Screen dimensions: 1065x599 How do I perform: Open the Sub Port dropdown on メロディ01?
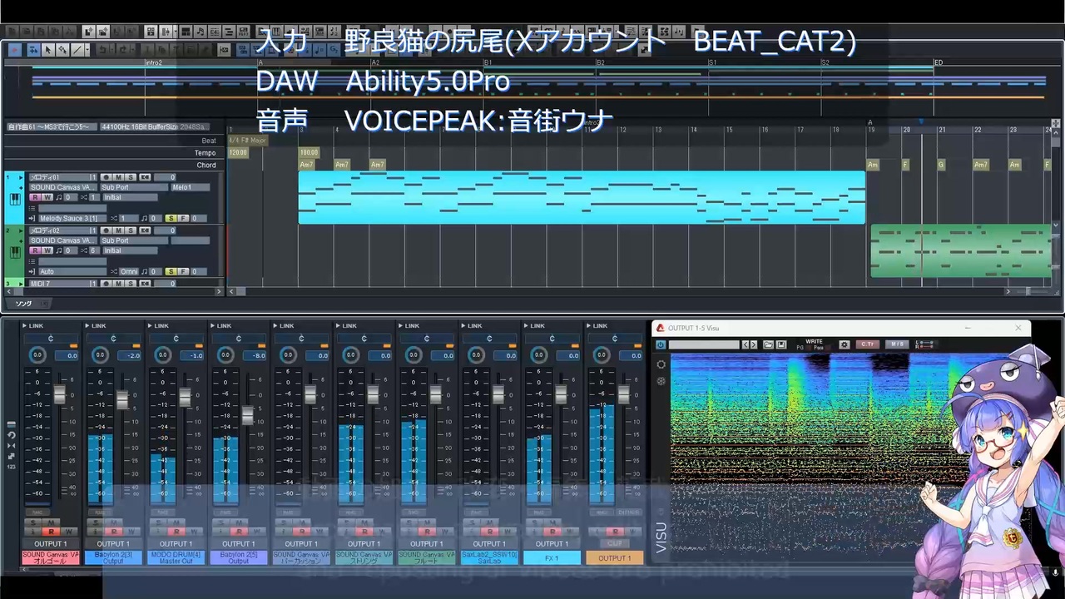click(133, 187)
